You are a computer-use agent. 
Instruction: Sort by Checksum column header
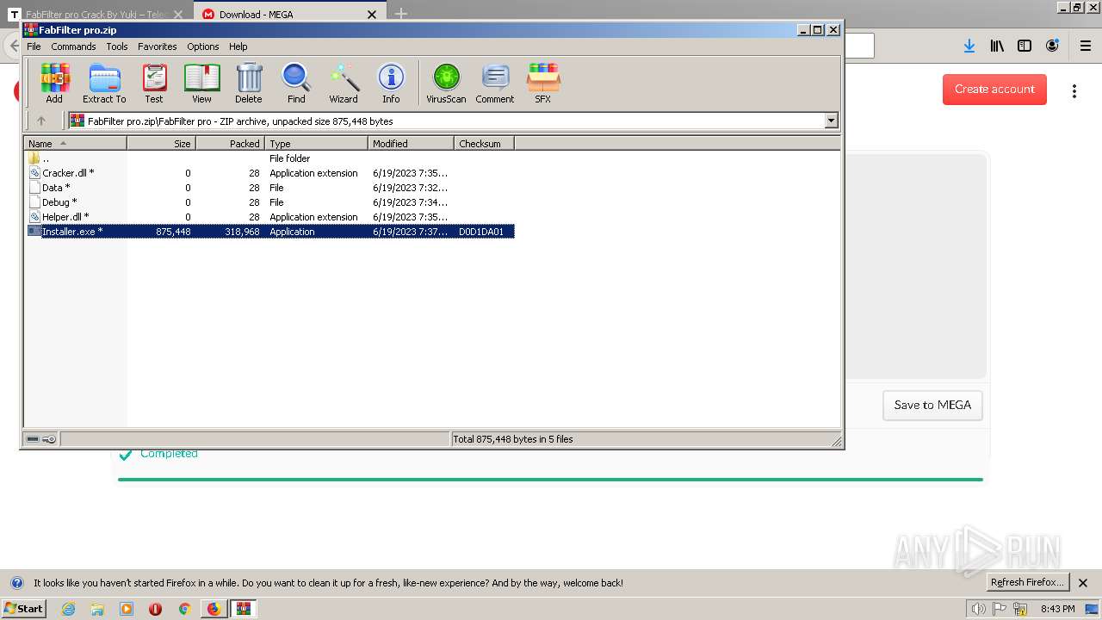point(484,144)
